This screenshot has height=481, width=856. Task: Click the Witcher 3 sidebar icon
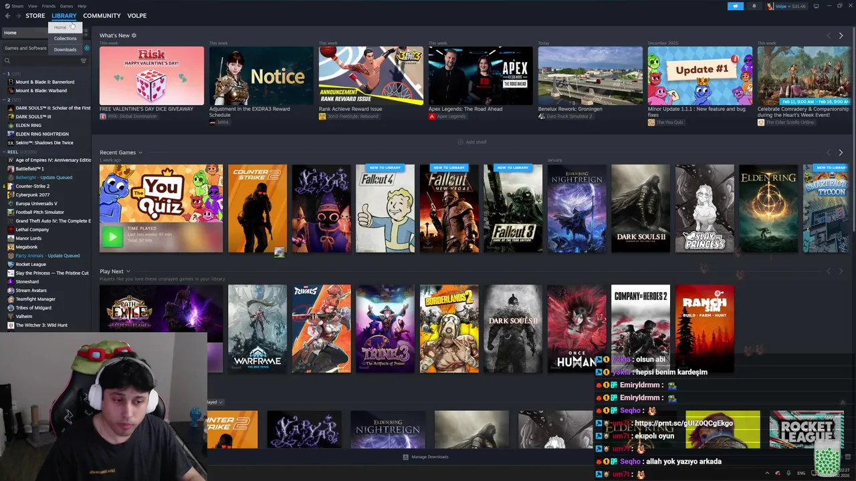tap(11, 325)
